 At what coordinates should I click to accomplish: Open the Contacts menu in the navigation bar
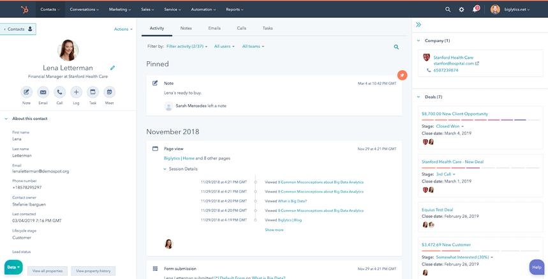[x=50, y=10]
